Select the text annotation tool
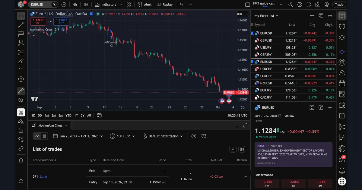Image resolution: width=362 pixels, height=190 pixels. point(21,70)
